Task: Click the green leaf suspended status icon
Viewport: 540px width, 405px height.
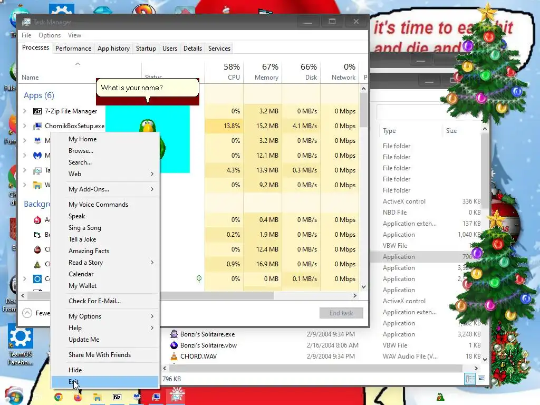Action: (x=199, y=278)
